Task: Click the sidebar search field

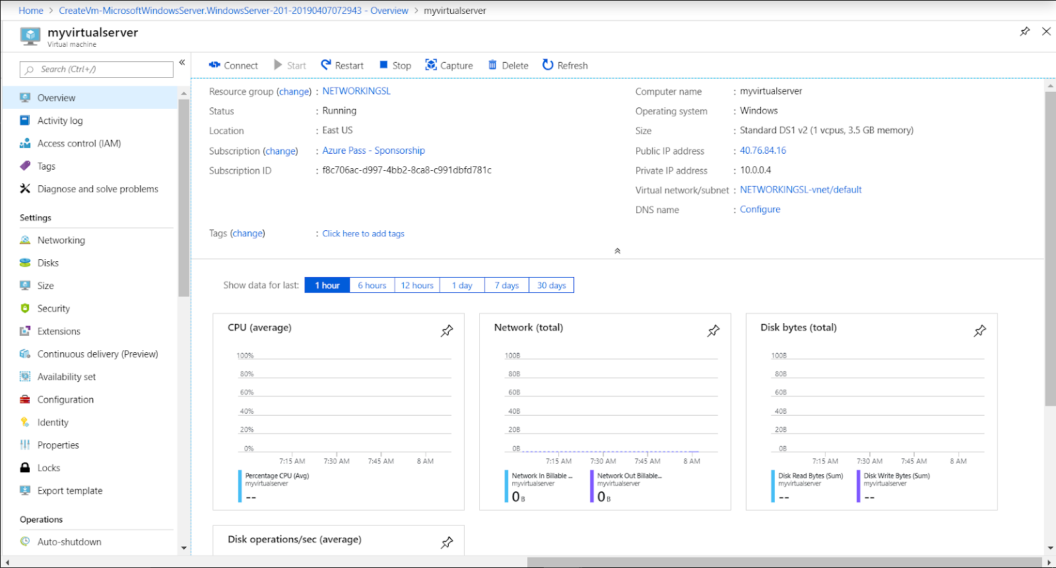Action: pos(97,69)
